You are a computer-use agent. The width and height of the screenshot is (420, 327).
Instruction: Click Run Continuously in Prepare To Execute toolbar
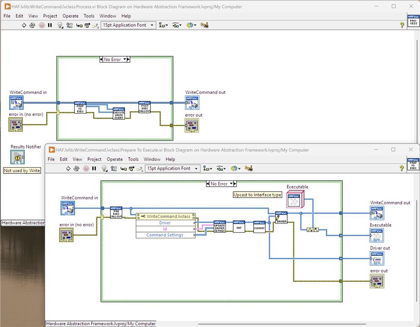pyautogui.click(x=77, y=168)
